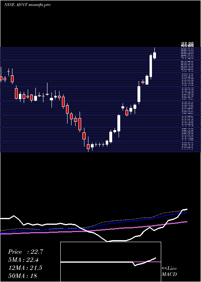
Task: Click the top price axis label
Action: pyautogui.click(x=187, y=44)
